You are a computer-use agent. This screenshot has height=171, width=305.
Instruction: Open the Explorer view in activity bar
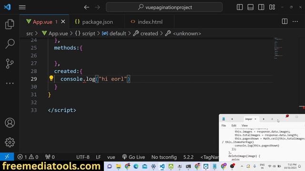coord(10,24)
